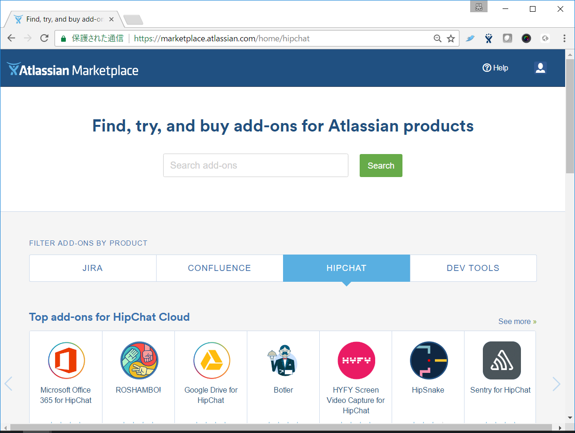Click the green padlock security icon

click(x=63, y=39)
